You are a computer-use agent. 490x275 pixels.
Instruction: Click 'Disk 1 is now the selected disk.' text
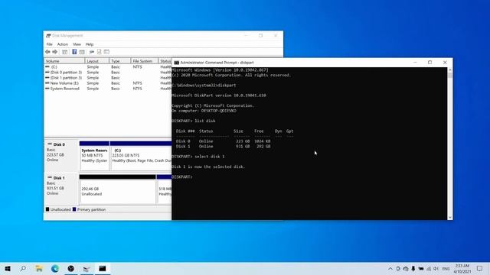(x=208, y=167)
